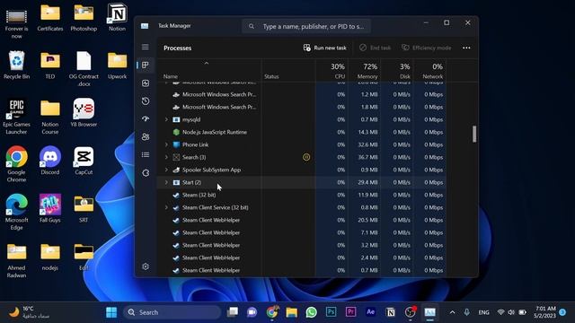The image size is (575, 323).
Task: Open the App history sidebar icon
Action: coord(146,101)
